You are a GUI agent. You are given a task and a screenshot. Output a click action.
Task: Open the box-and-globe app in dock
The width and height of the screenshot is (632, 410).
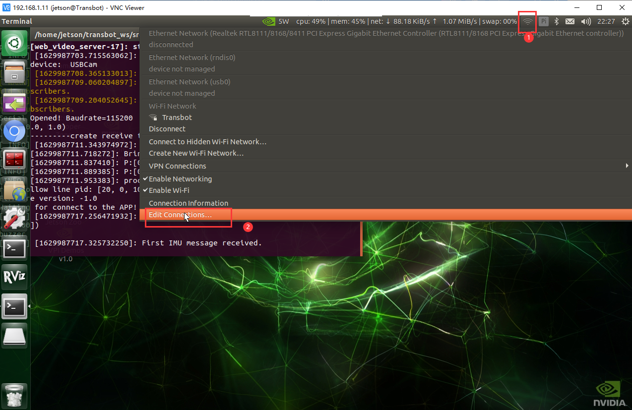tap(14, 189)
